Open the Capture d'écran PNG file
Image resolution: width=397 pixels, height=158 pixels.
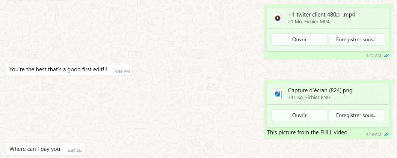pyautogui.click(x=299, y=115)
